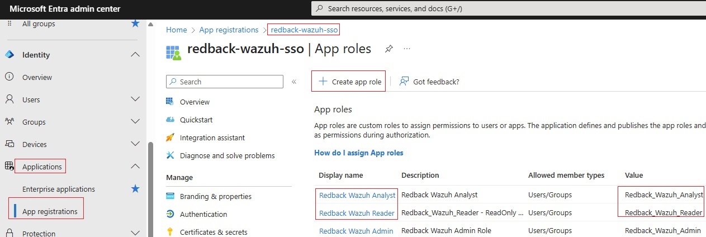Image resolution: width=706 pixels, height=237 pixels.
Task: Click the Branding & properties icon
Action: 169,196
